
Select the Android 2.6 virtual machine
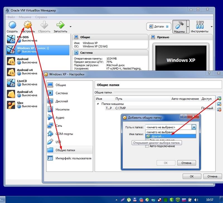[x=38, y=61]
